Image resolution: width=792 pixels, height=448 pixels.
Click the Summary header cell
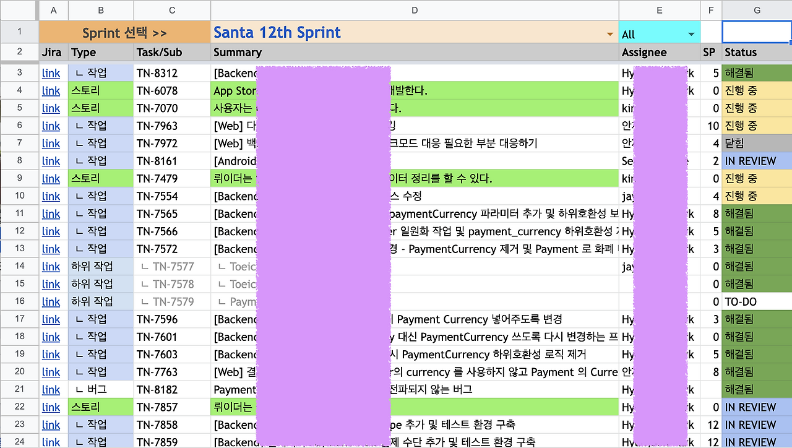coord(415,53)
